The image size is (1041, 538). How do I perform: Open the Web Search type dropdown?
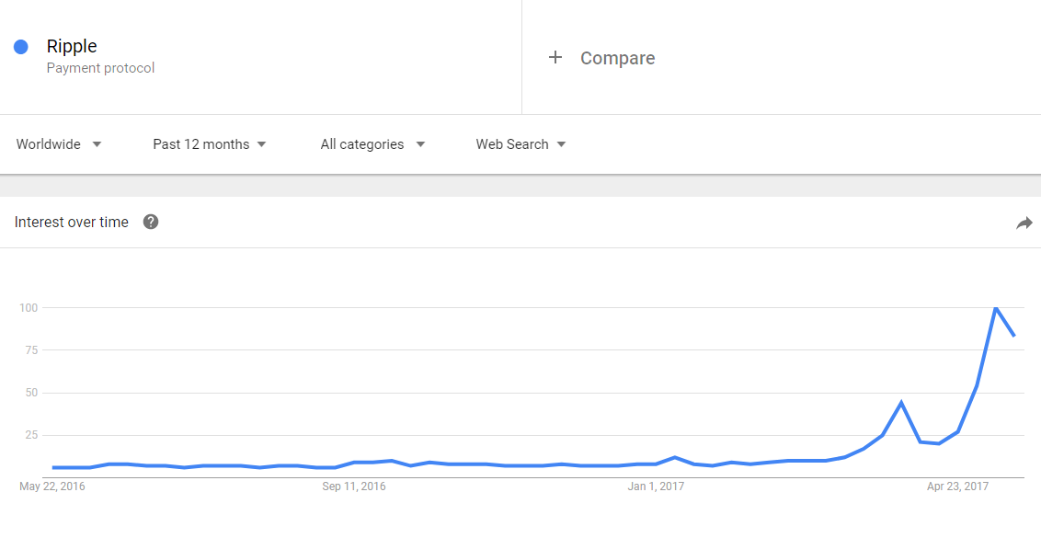tap(521, 144)
